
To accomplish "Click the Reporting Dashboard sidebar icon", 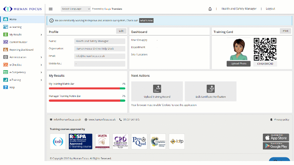I will (5, 50).
